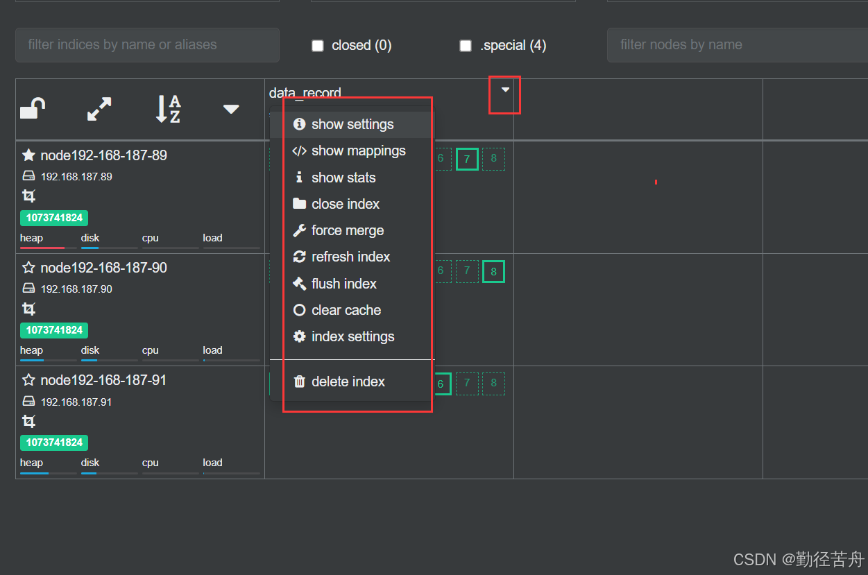Click the unlock padlock icon in header
This screenshot has height=575, width=868.
[x=33, y=109]
